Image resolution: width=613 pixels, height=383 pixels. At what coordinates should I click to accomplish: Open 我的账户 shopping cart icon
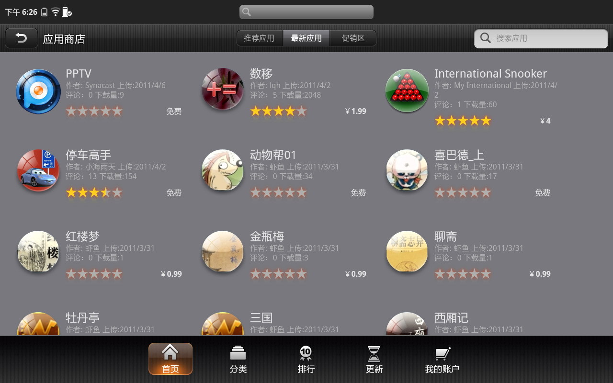[x=442, y=354]
